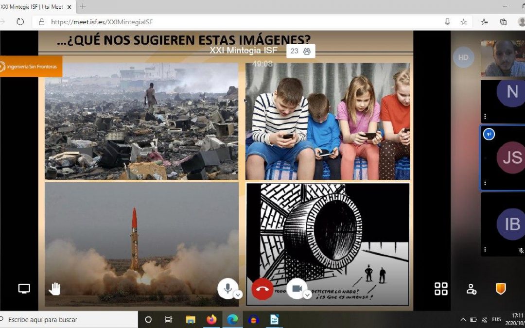Raise your hand in the meeting
This screenshot has height=328, width=525.
click(54, 289)
